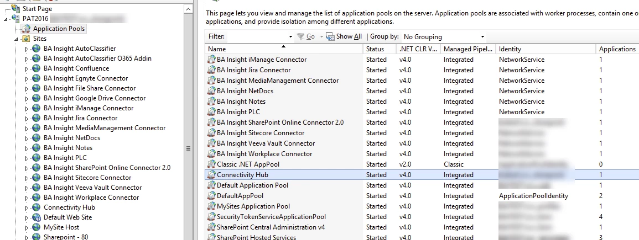Open the dropdown arrow next to Go
Screen dimensions: 639x240
(321, 36)
